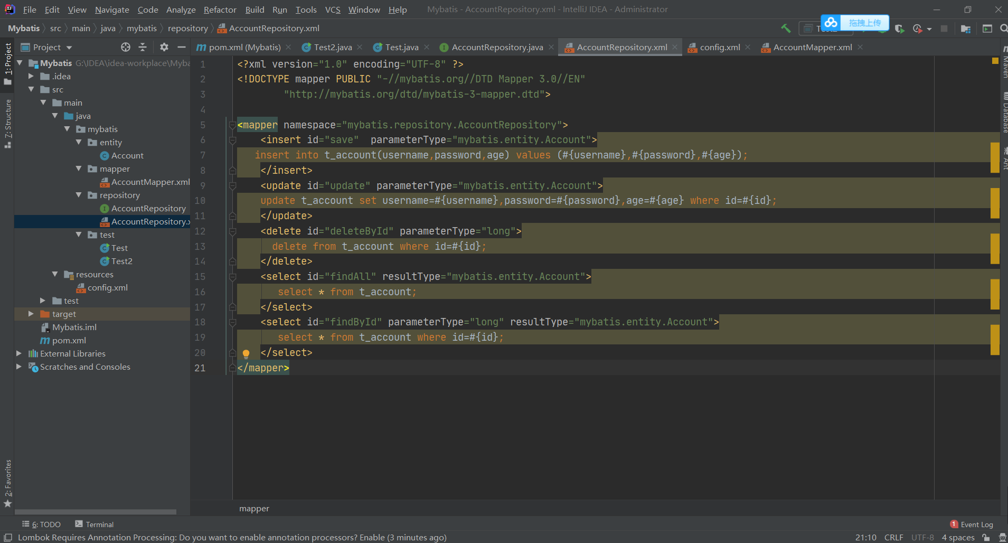Switch to config.xml tab

[720, 47]
